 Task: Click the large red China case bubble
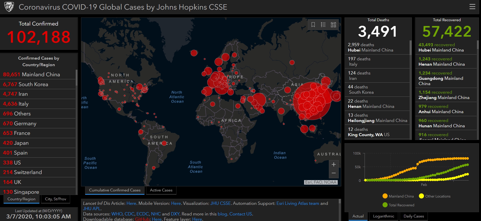coord(312,101)
